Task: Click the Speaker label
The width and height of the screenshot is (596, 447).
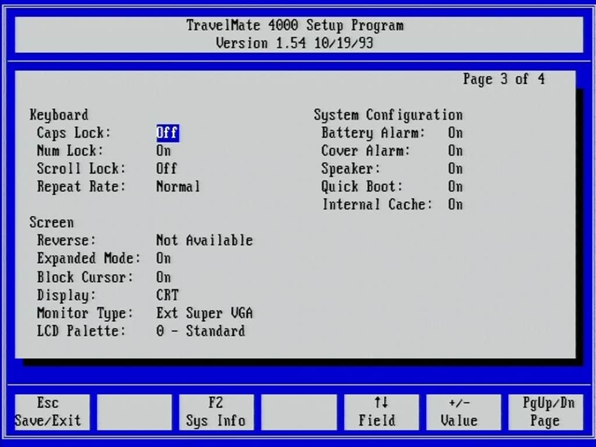Action: [350, 168]
